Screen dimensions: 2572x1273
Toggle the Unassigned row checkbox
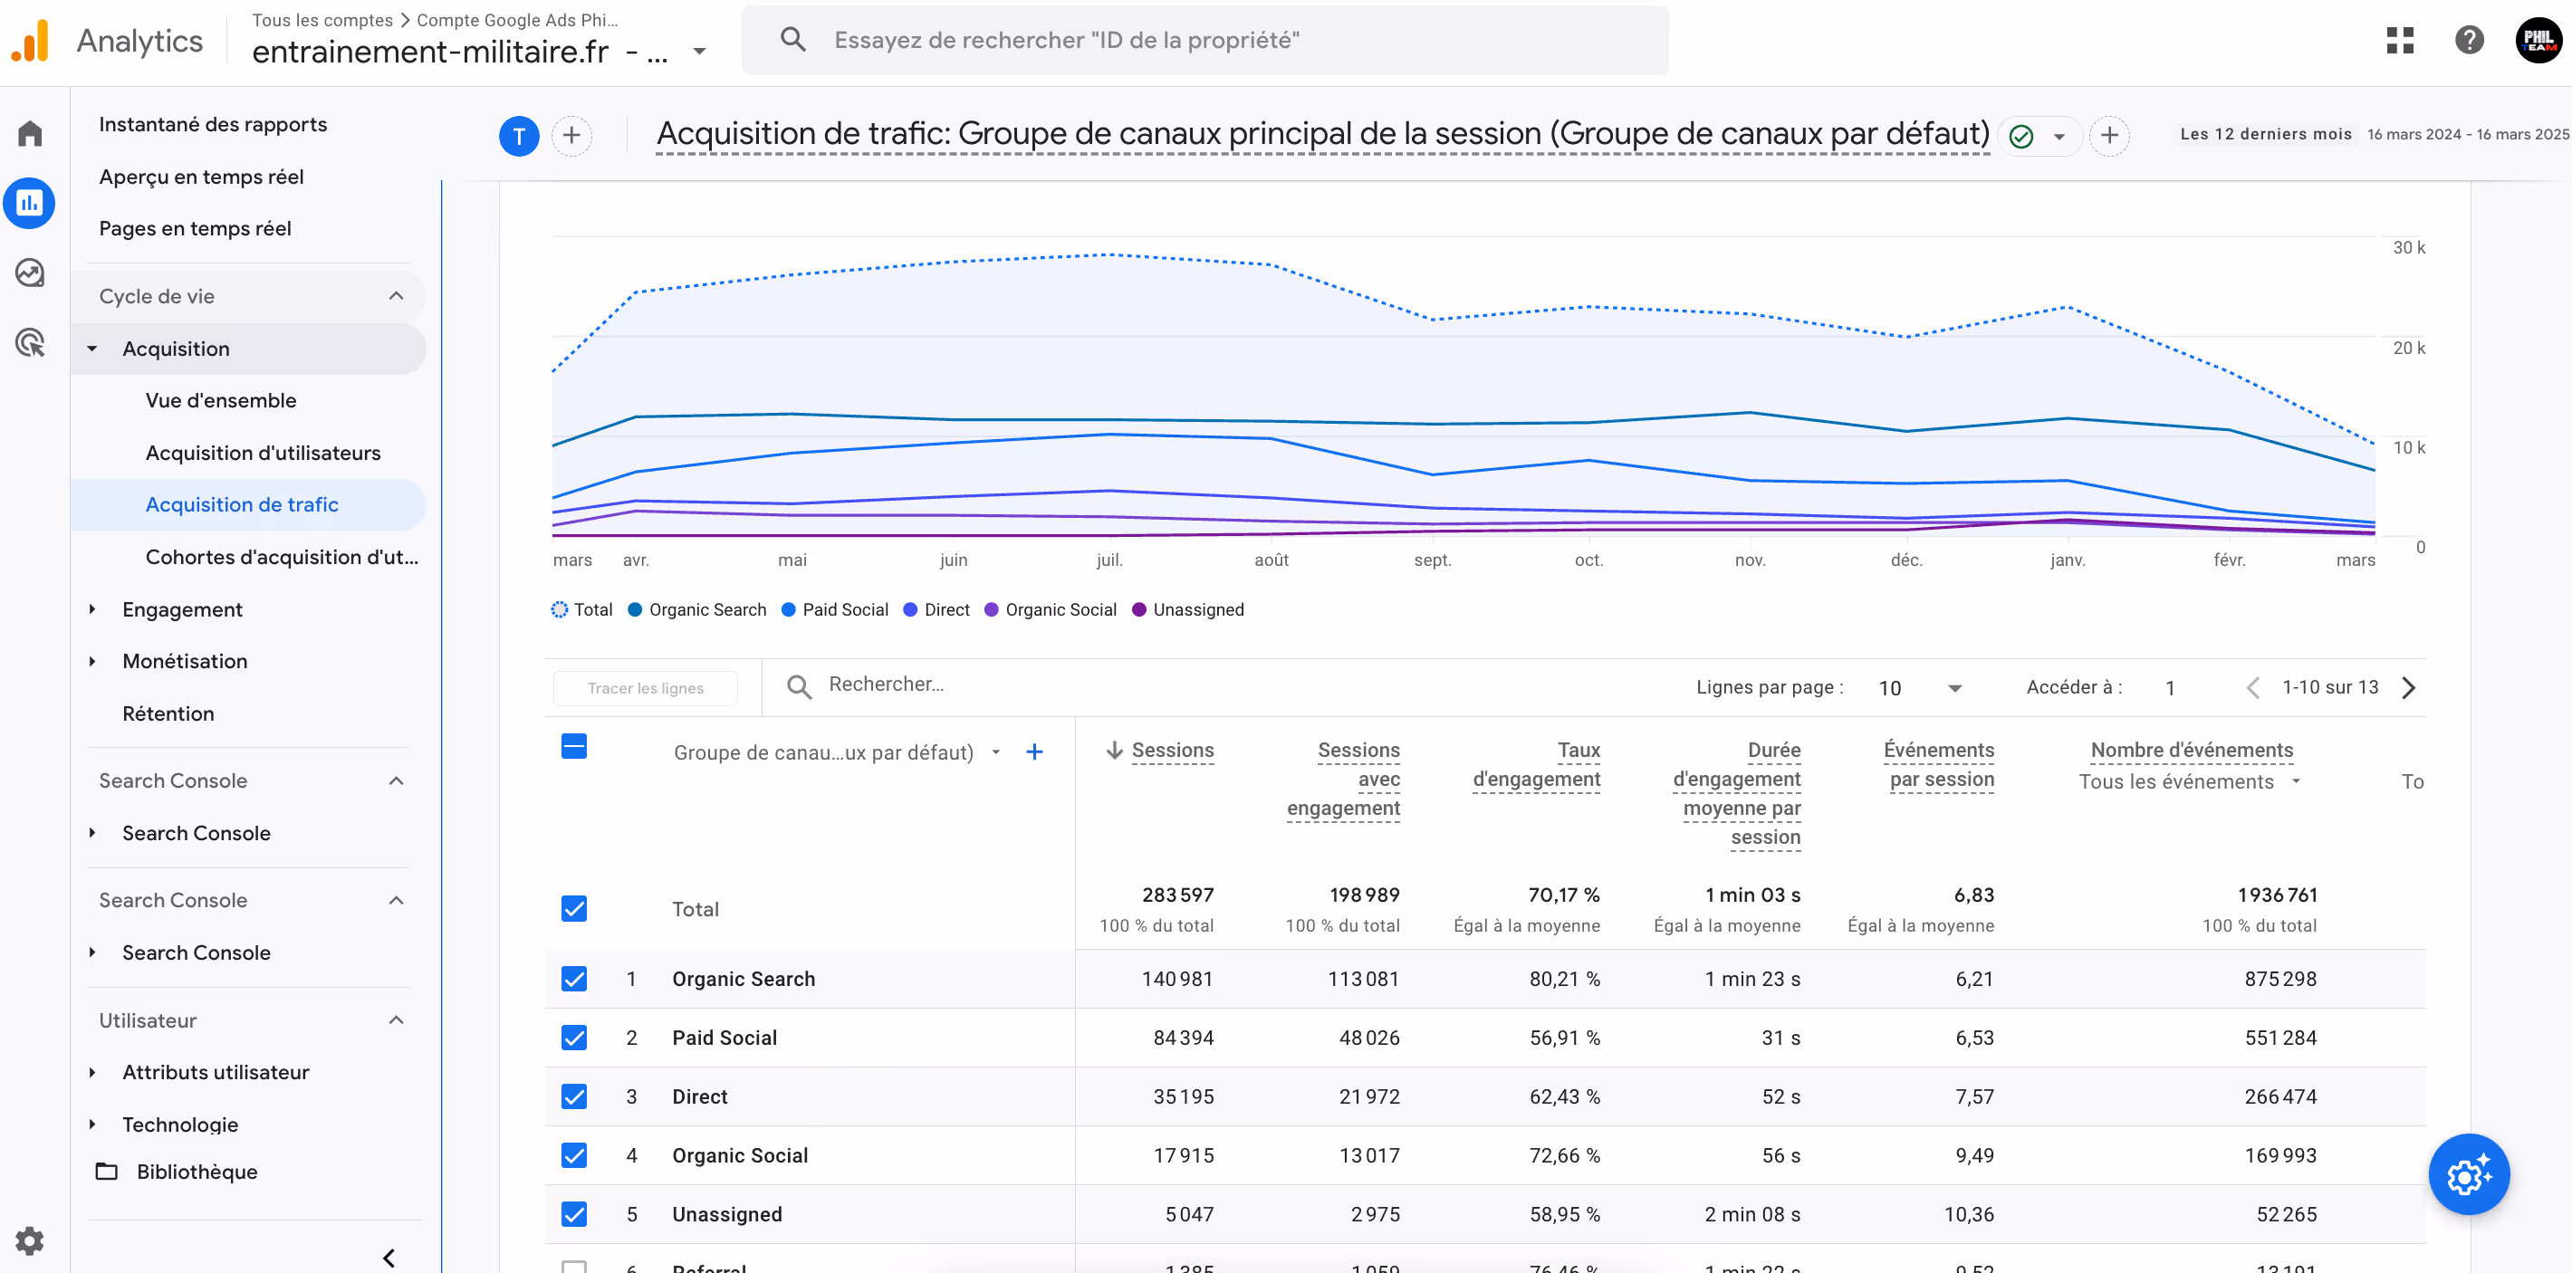coord(574,1214)
